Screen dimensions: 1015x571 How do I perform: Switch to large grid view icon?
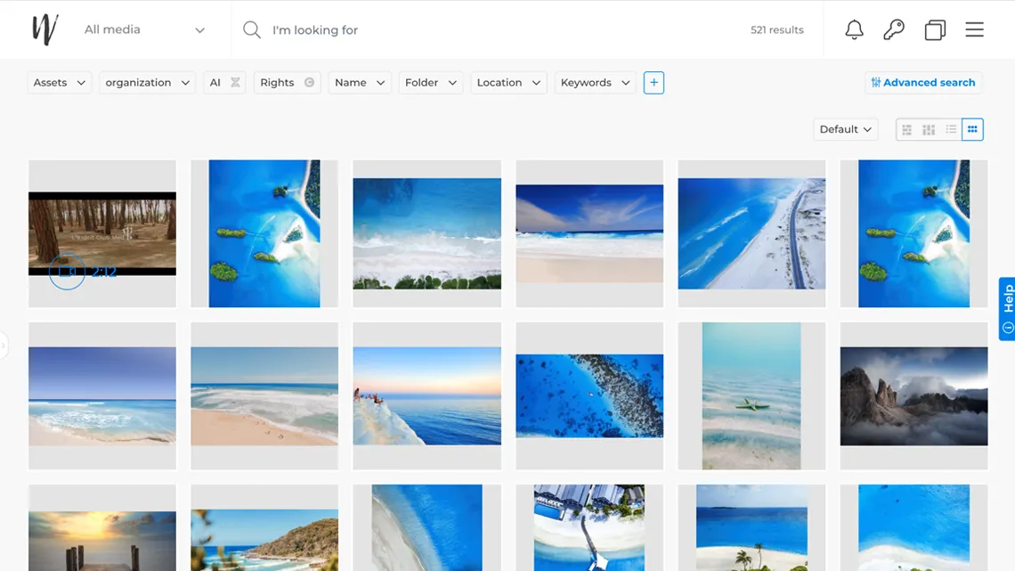(x=907, y=129)
